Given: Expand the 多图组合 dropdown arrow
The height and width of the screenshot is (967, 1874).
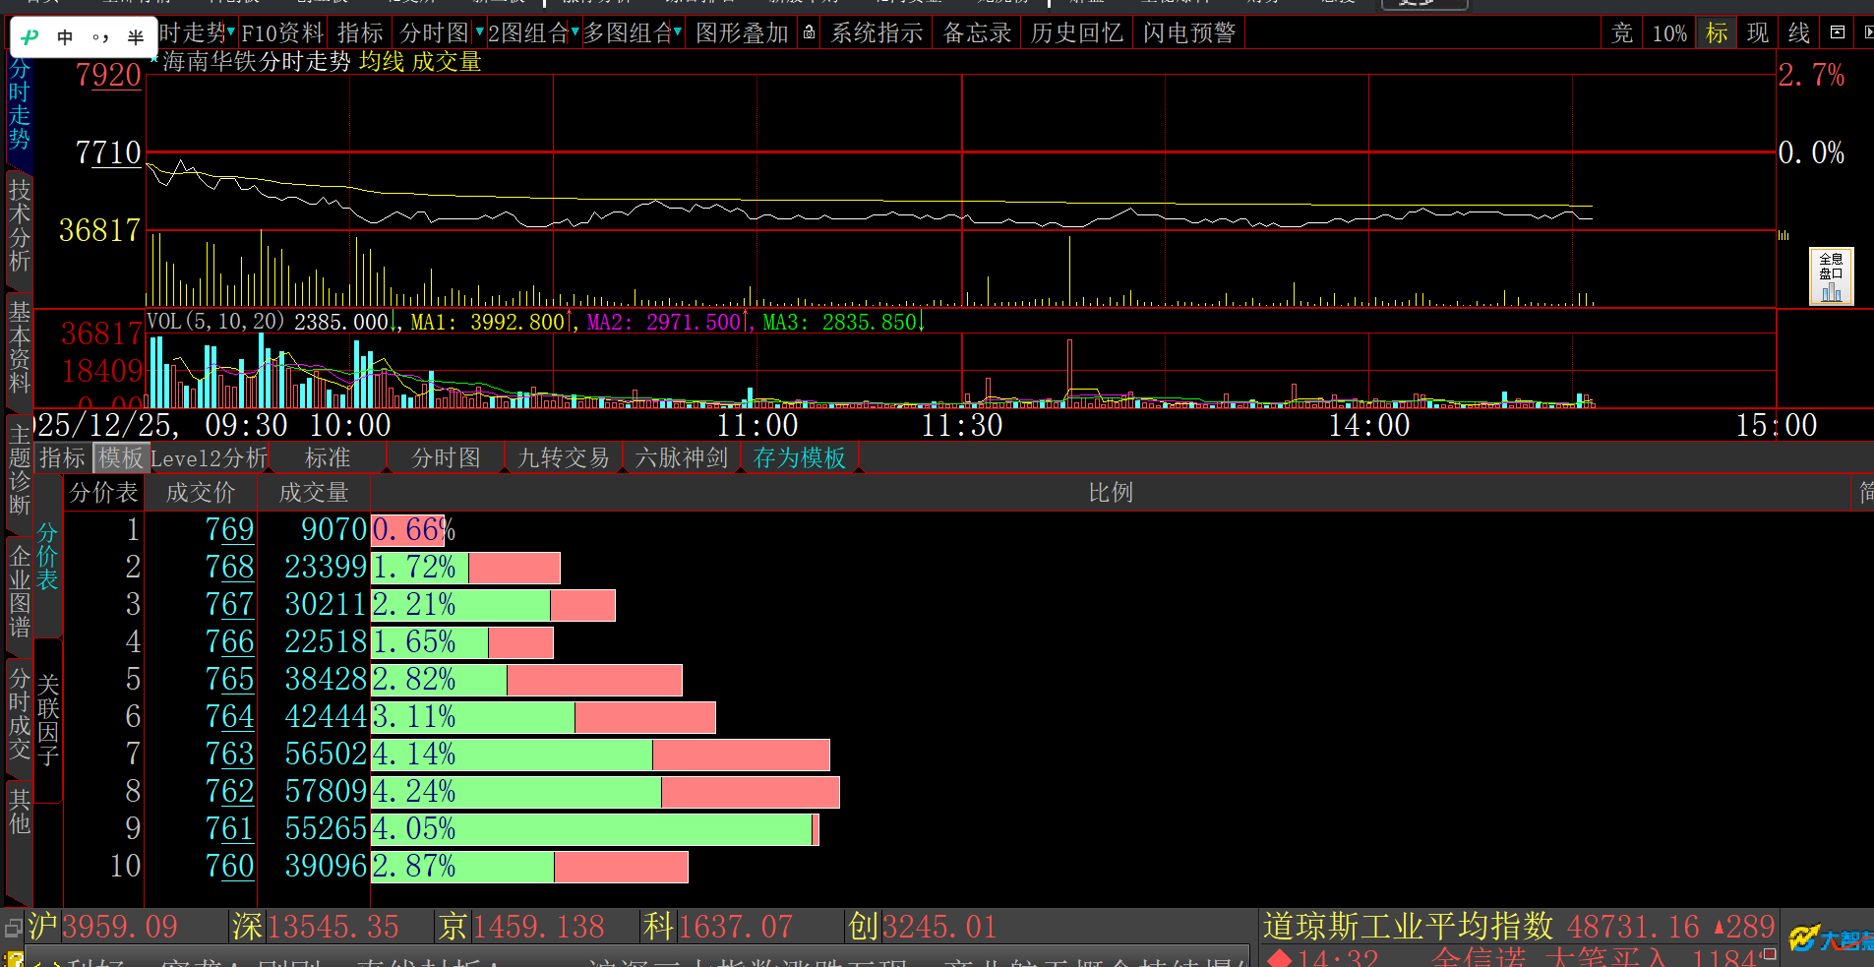Looking at the screenshot, I should (x=678, y=32).
